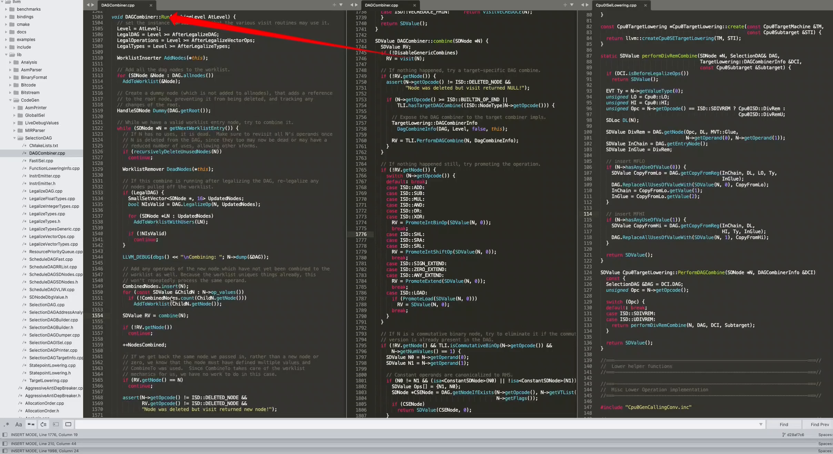Image resolution: width=833 pixels, height=454 pixels.
Task: Select DAGCombiner.cpp tab in left pane
Action: tap(126, 5)
